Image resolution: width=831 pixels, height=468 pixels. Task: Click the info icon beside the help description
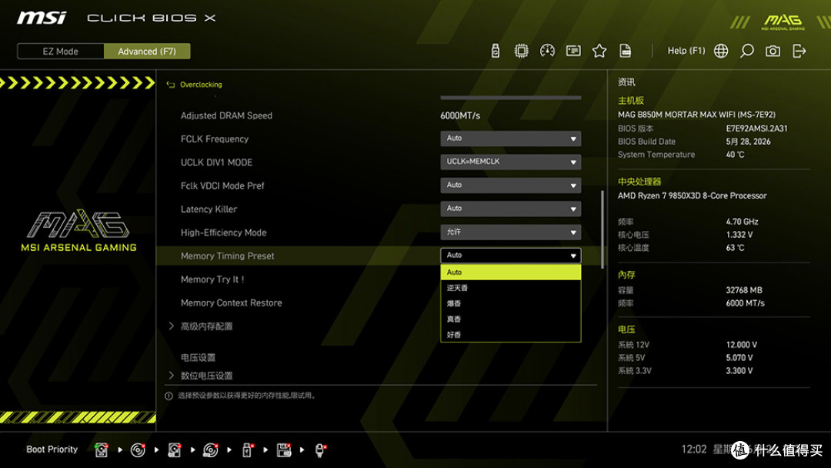[169, 396]
